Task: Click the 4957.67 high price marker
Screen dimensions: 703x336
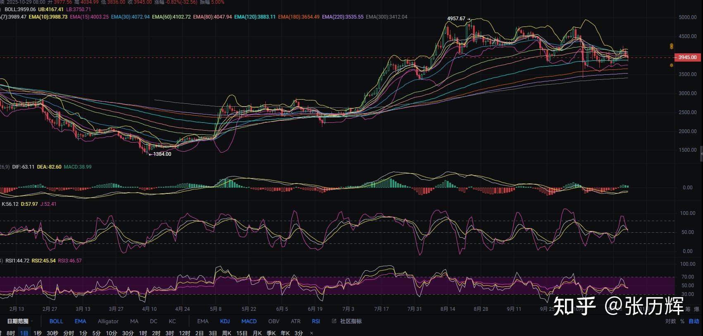Action: [x=456, y=19]
